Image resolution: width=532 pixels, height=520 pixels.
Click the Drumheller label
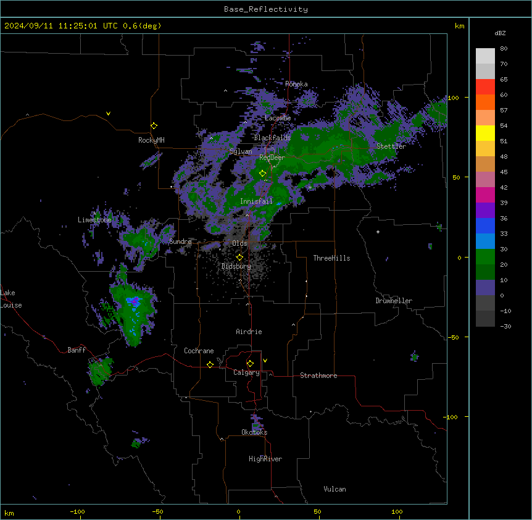(x=394, y=301)
